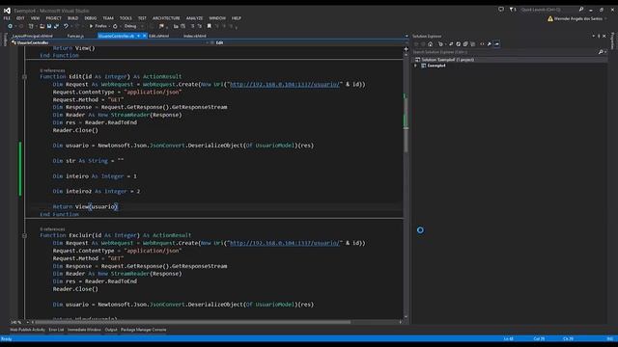Image resolution: width=618 pixels, height=347 pixels.
Task: Click the Visual Studio logo icon
Action: click(x=7, y=11)
